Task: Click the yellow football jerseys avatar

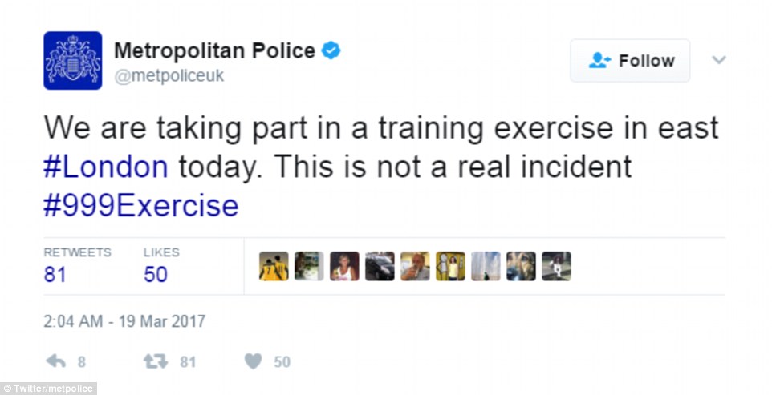Action: coord(274,266)
